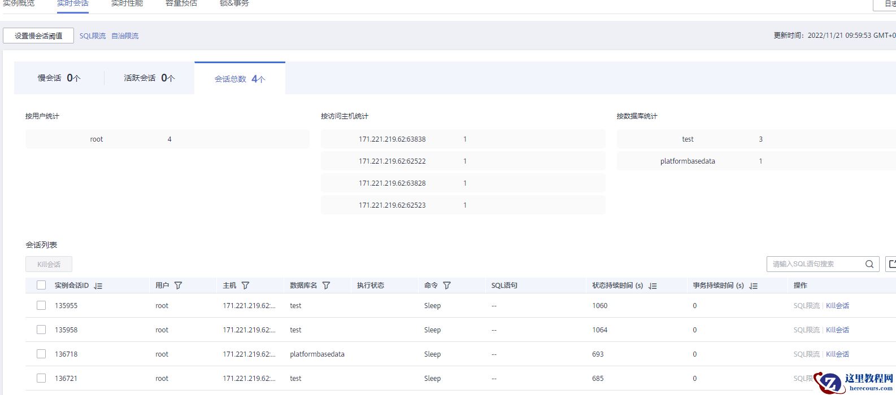The height and width of the screenshot is (395, 896).
Task: Sort by transaction duration column
Action: 754,286
